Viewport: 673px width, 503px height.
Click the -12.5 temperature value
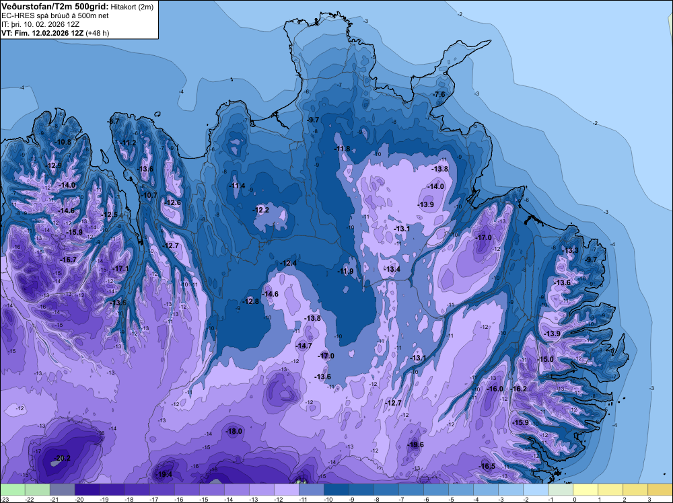click(x=110, y=215)
